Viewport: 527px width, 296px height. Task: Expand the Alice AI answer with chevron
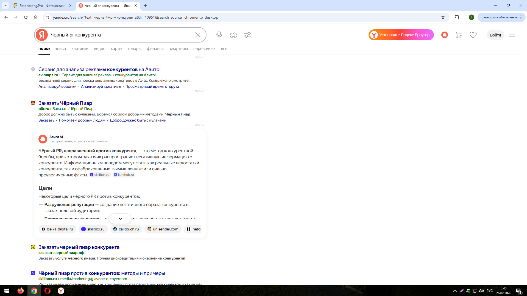(120, 219)
